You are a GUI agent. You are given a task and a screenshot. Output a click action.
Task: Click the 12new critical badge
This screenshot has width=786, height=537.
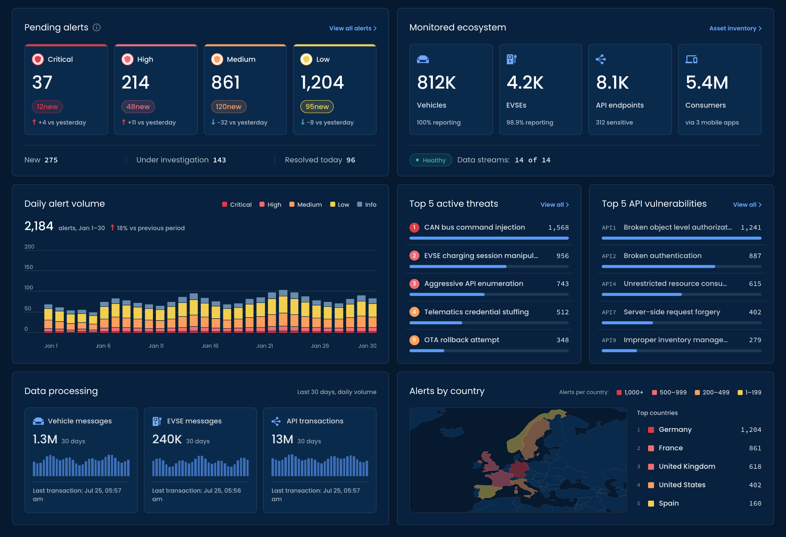pyautogui.click(x=47, y=106)
